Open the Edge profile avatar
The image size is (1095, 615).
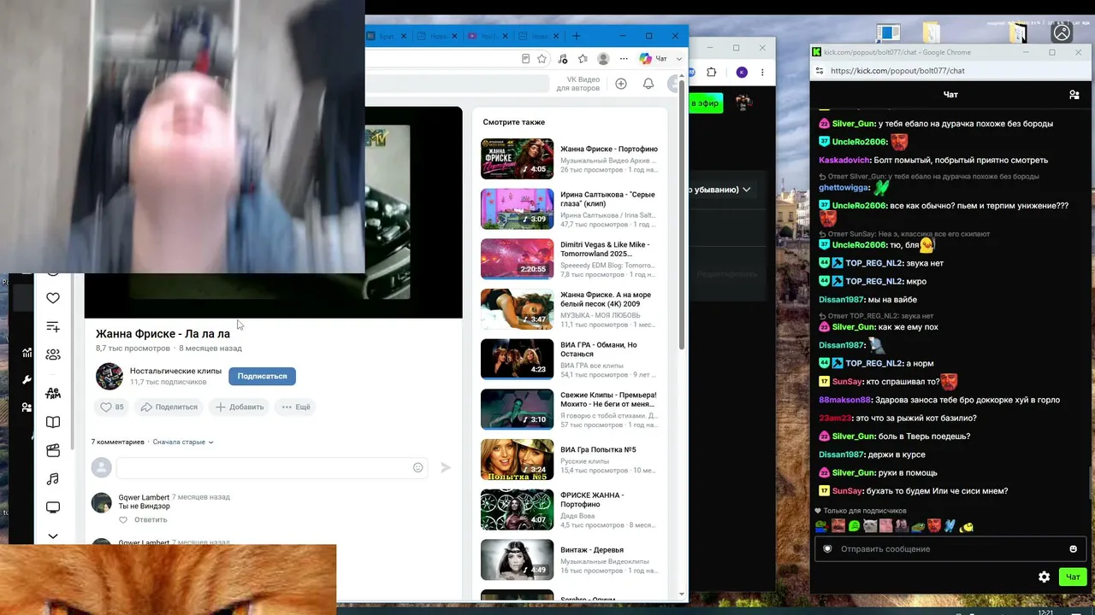pyautogui.click(x=603, y=59)
